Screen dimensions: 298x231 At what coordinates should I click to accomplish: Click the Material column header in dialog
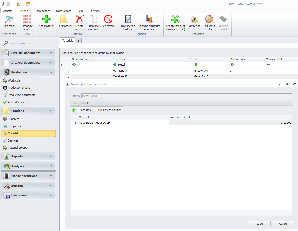tap(123, 117)
